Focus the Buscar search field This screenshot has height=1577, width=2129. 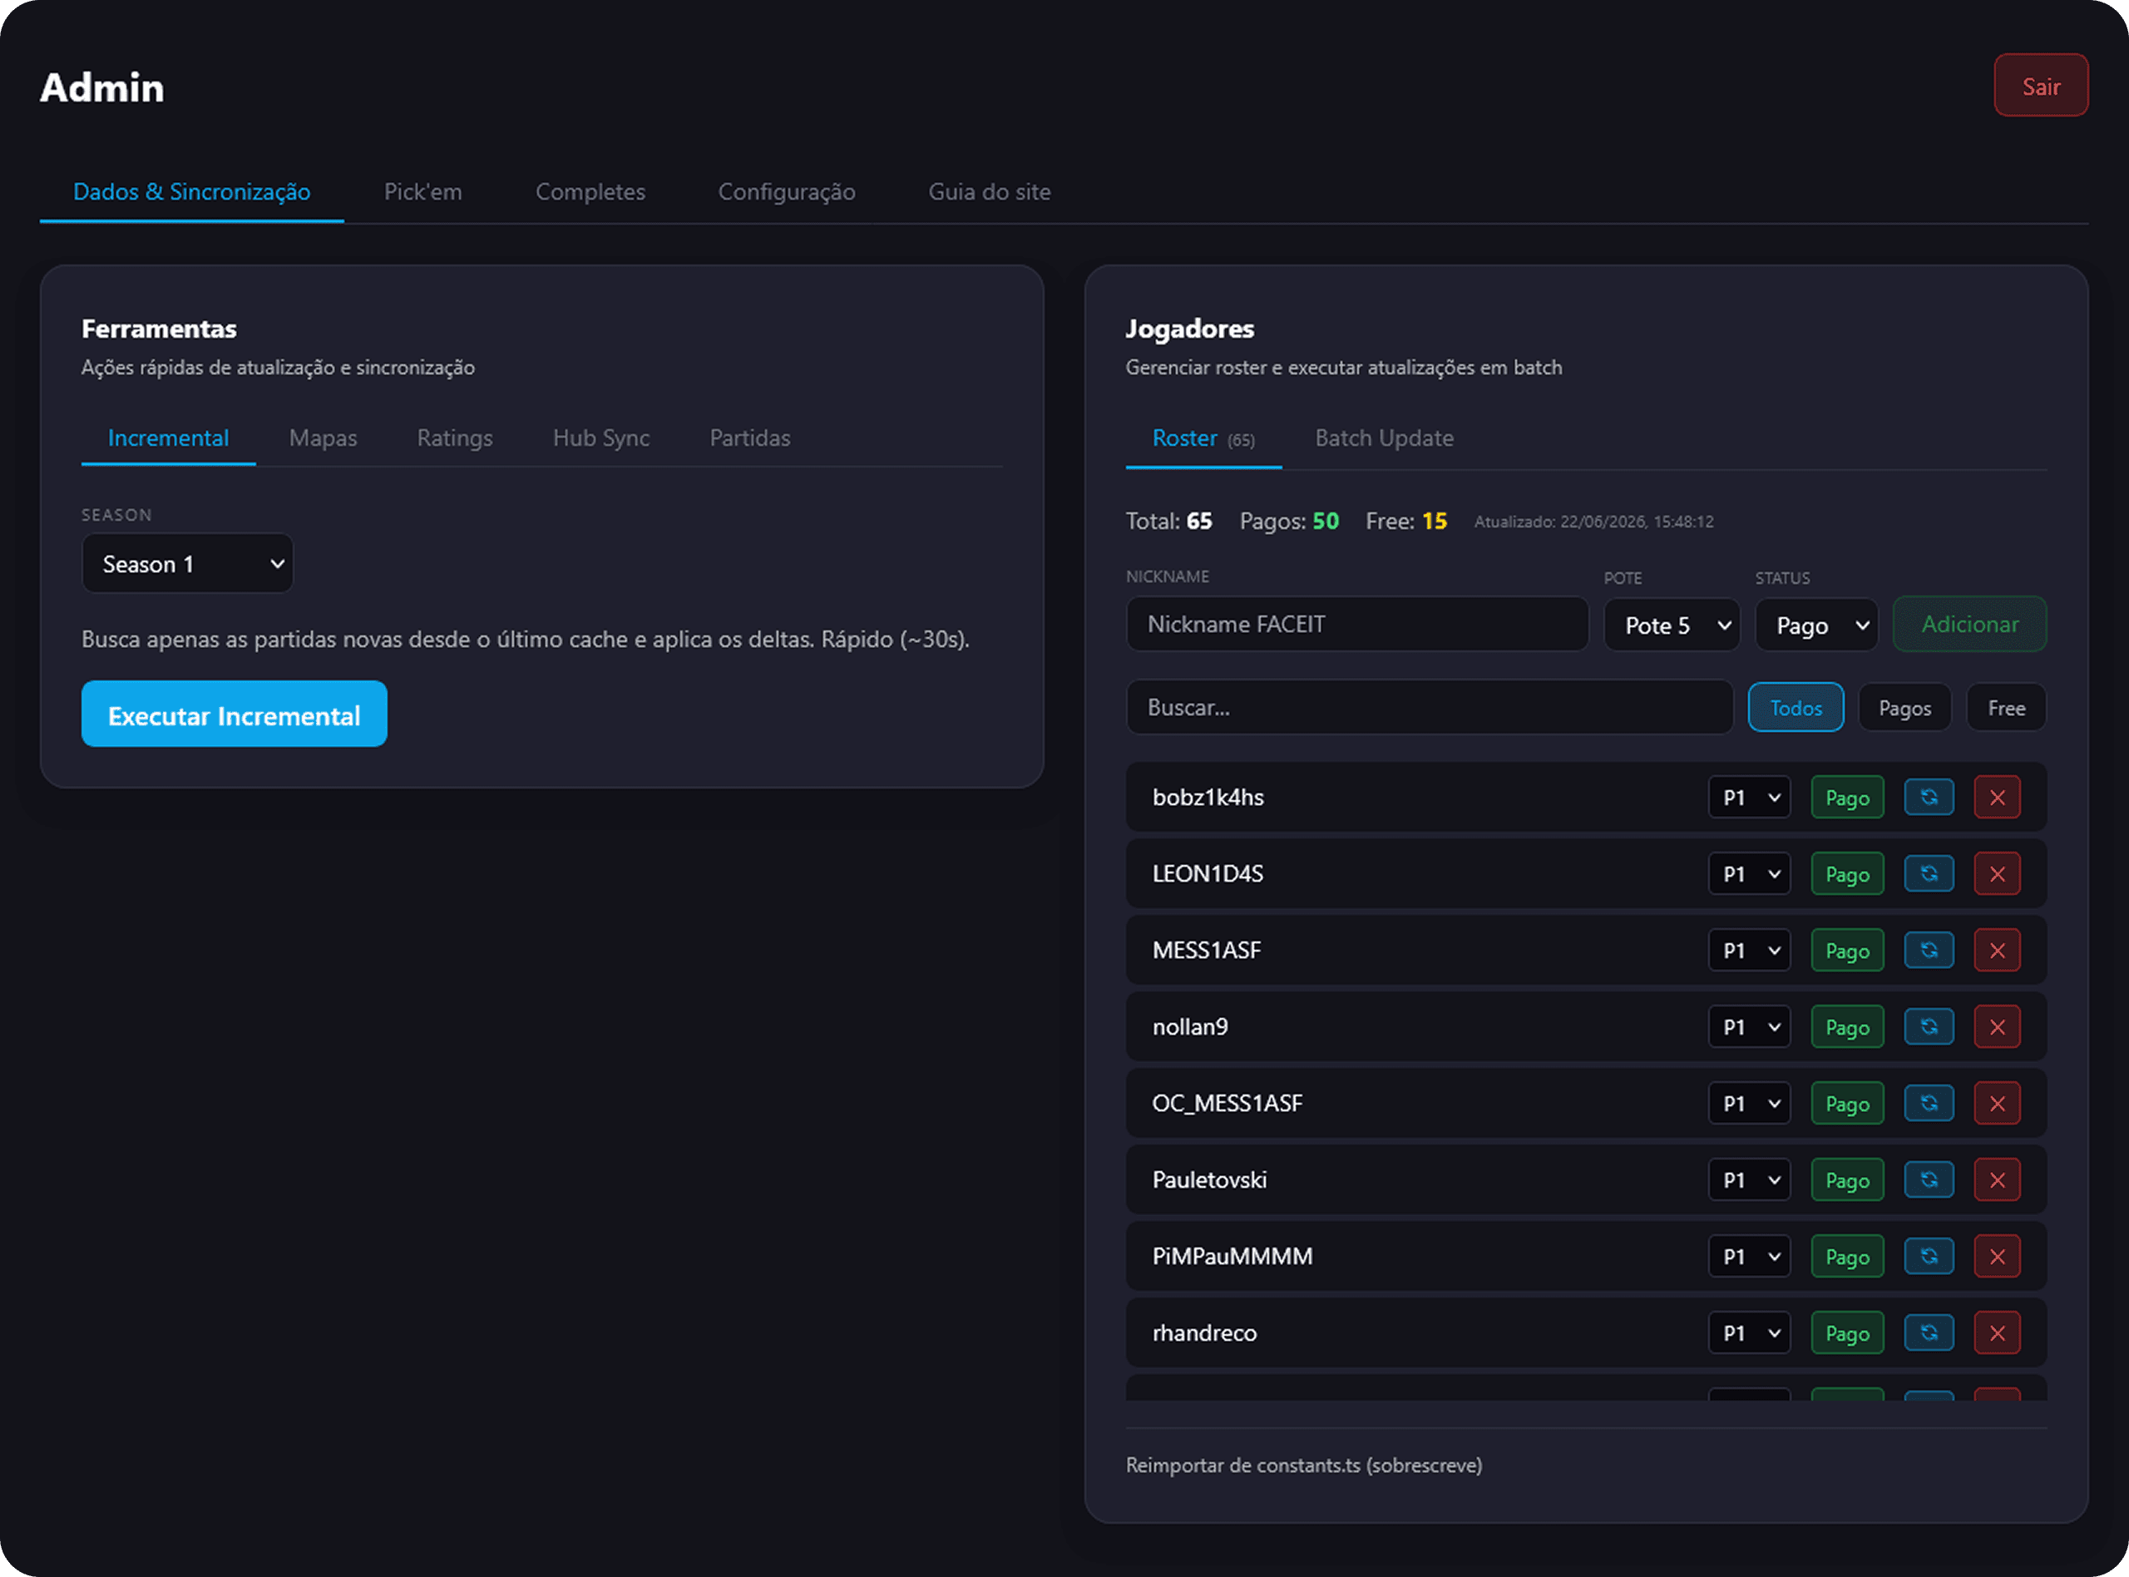(x=1430, y=707)
